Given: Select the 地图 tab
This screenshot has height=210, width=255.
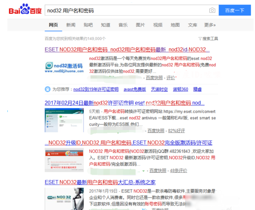Looking at the screenshot, I should click(x=175, y=25).
